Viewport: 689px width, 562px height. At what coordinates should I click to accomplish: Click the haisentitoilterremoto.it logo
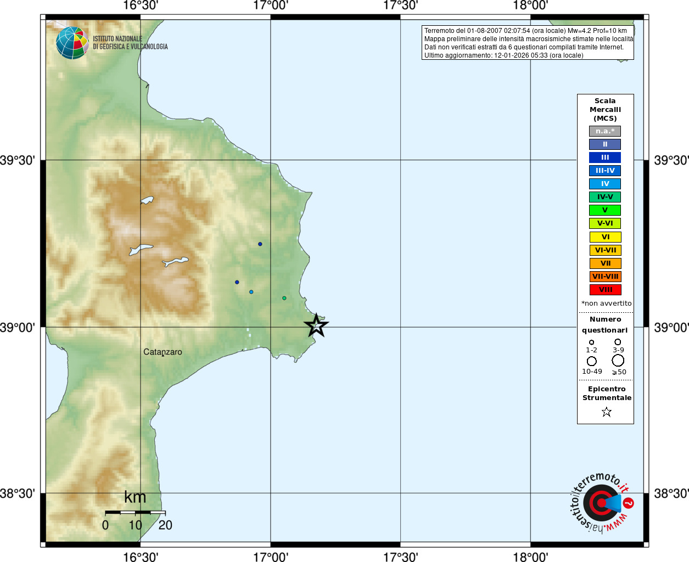(602, 502)
